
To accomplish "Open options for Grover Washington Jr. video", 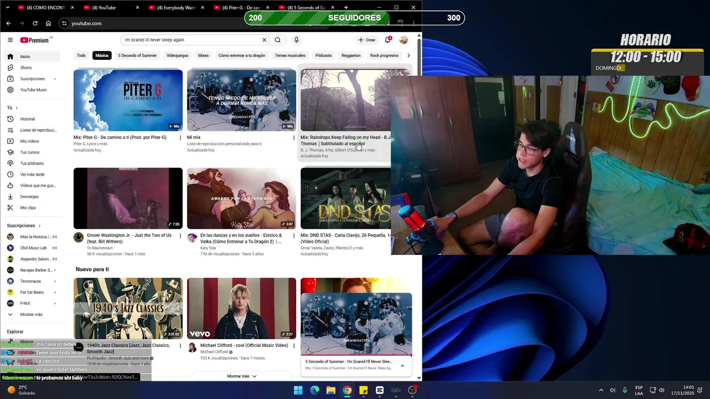I will click(180, 236).
